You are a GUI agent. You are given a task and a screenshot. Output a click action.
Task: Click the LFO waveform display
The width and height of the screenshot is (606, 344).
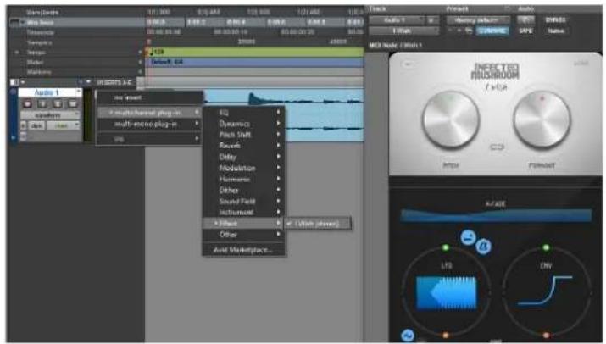click(447, 293)
